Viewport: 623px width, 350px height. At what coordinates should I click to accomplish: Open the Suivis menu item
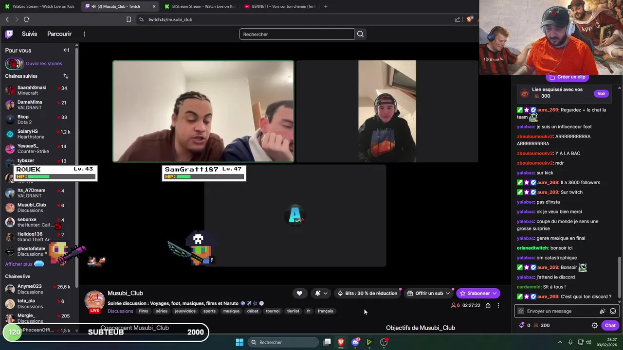coord(29,34)
